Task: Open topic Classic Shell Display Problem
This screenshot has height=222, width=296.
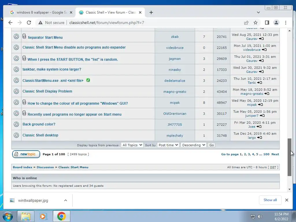Action: (x=47, y=91)
